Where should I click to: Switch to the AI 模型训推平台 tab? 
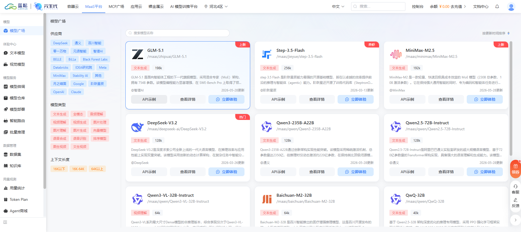(x=184, y=7)
